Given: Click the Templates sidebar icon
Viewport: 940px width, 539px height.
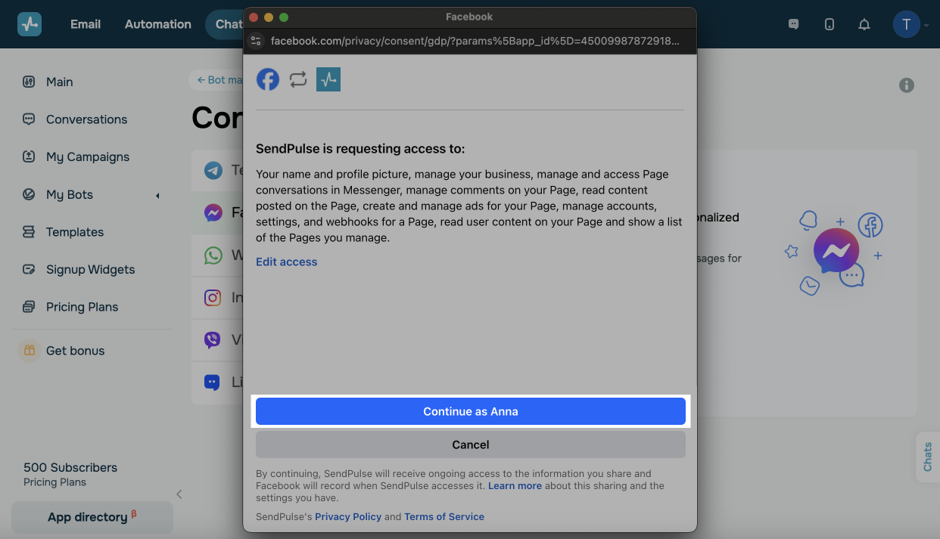Looking at the screenshot, I should (x=29, y=232).
